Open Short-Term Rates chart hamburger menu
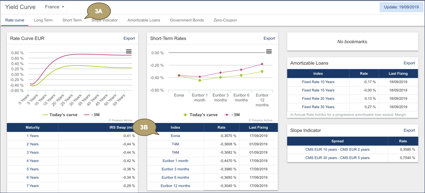 (x=269, y=51)
